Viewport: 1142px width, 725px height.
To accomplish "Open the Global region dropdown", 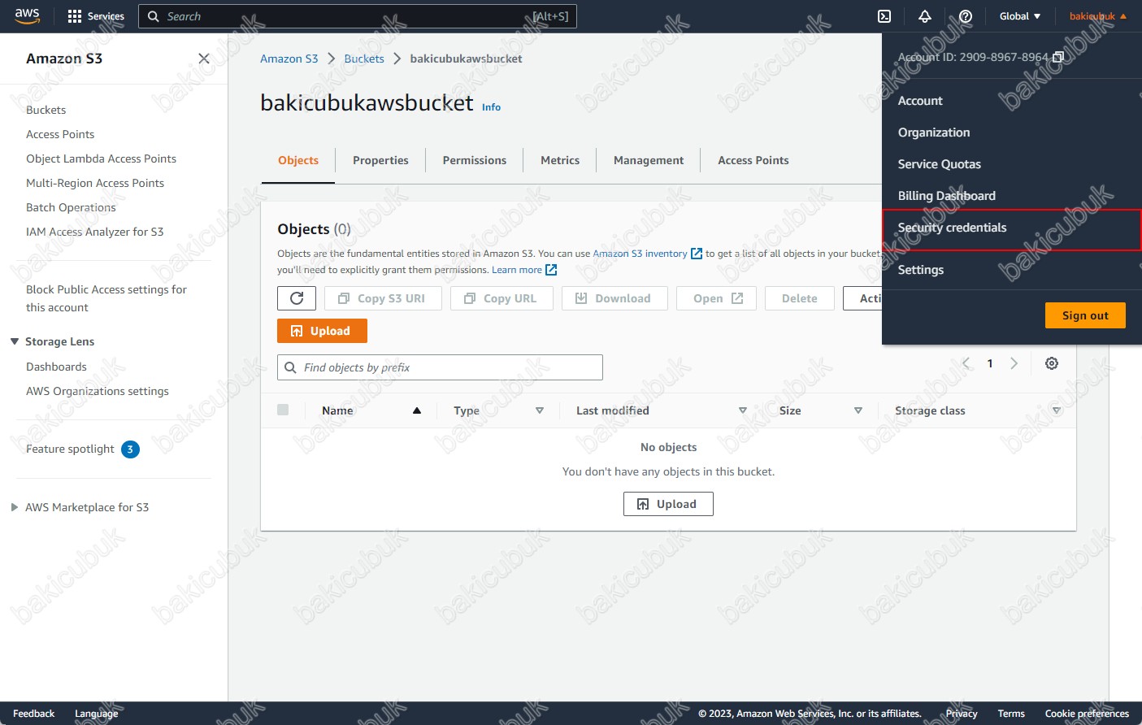I will click(x=1020, y=16).
